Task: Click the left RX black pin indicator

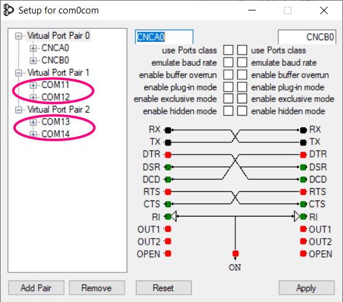Action: coord(168,130)
